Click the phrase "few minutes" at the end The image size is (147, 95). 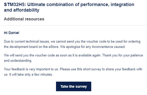pos(43,75)
